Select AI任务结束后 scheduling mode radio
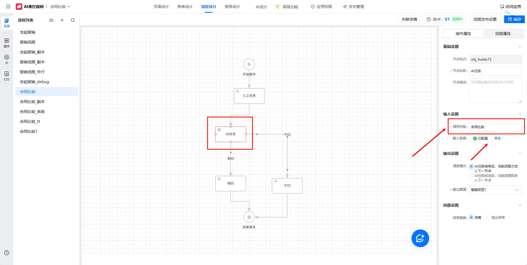Viewport: 527px width, 265px height. tap(471, 166)
